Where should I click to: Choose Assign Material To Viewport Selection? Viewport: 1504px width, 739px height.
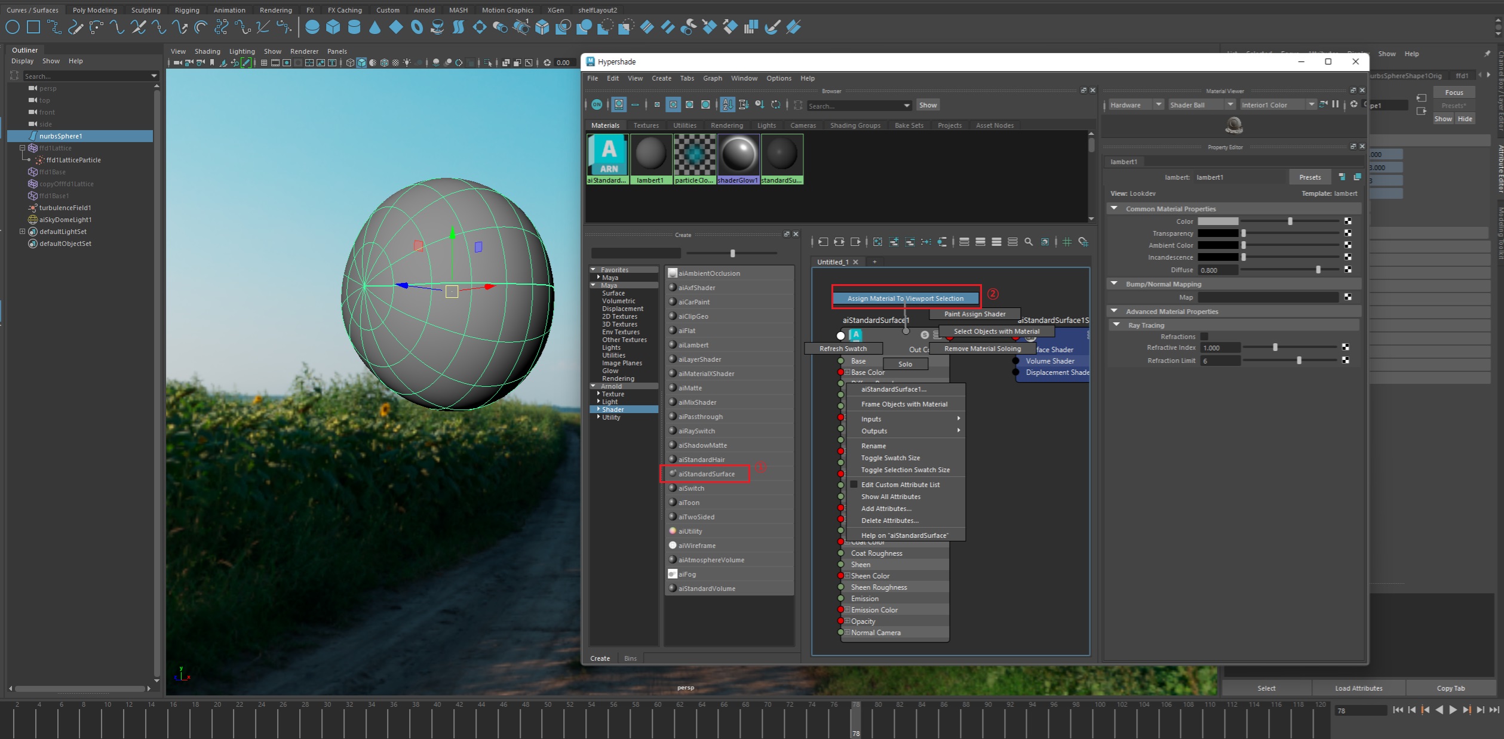[x=905, y=298]
